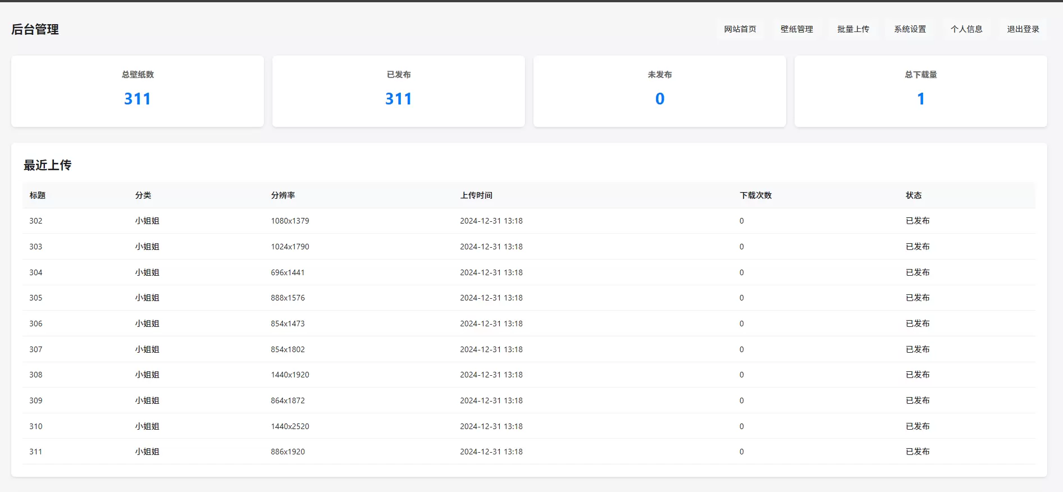Click the 下载次数 column header
The image size is (1063, 492).
[x=756, y=195]
